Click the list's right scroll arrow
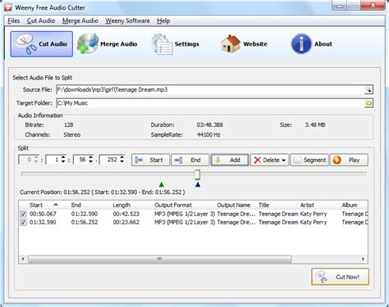Image resolution: width=389 pixels, height=307 pixels. point(364,259)
